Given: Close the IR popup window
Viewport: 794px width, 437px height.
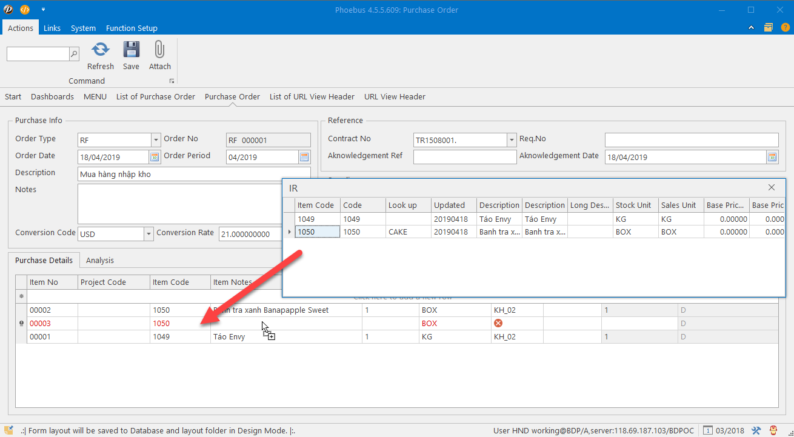Looking at the screenshot, I should (772, 188).
